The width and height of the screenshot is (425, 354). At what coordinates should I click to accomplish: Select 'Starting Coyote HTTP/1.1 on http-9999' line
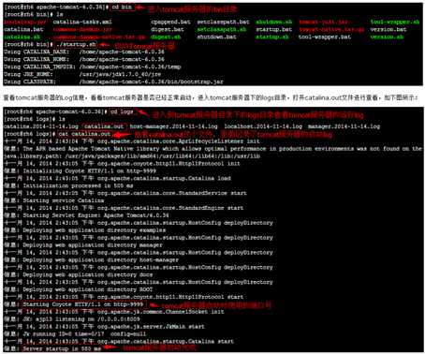coord(82,304)
